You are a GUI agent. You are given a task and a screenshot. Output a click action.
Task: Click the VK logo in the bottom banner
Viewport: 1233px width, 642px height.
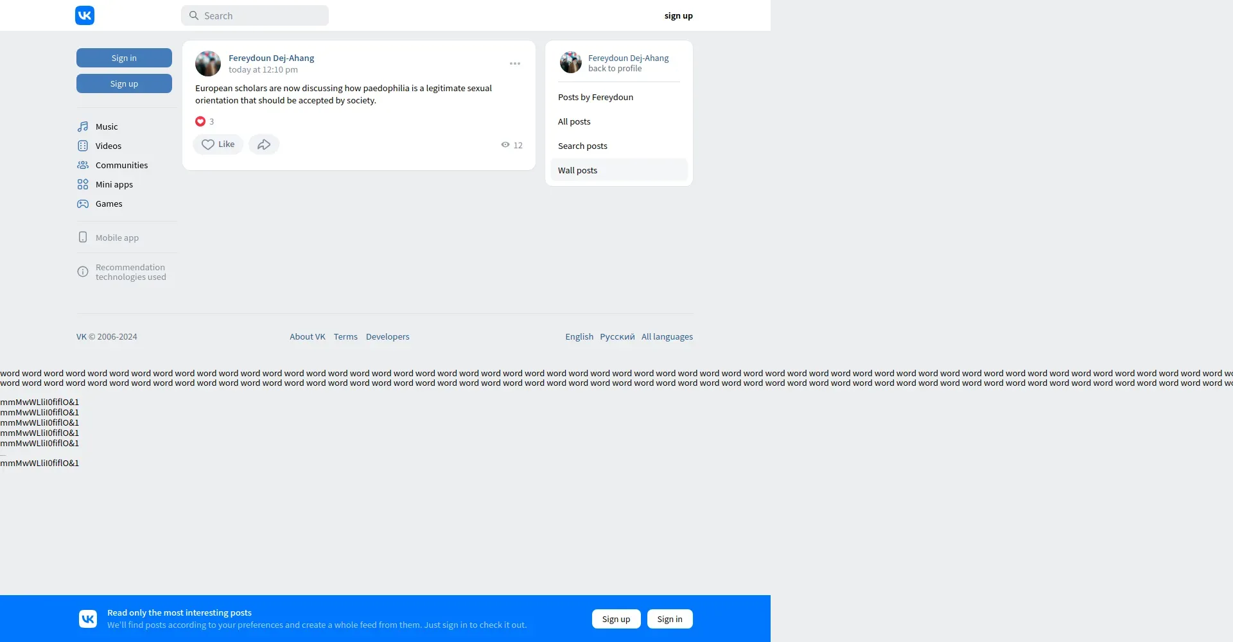click(x=88, y=619)
